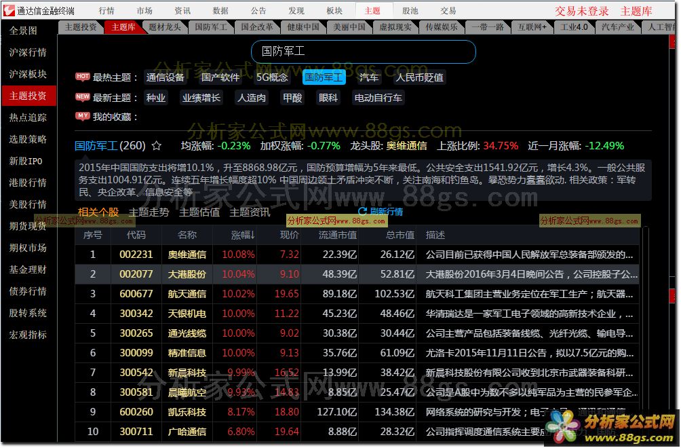The image size is (681, 448).
Task: Open sidebar item 基金理财
Action: coord(28,270)
